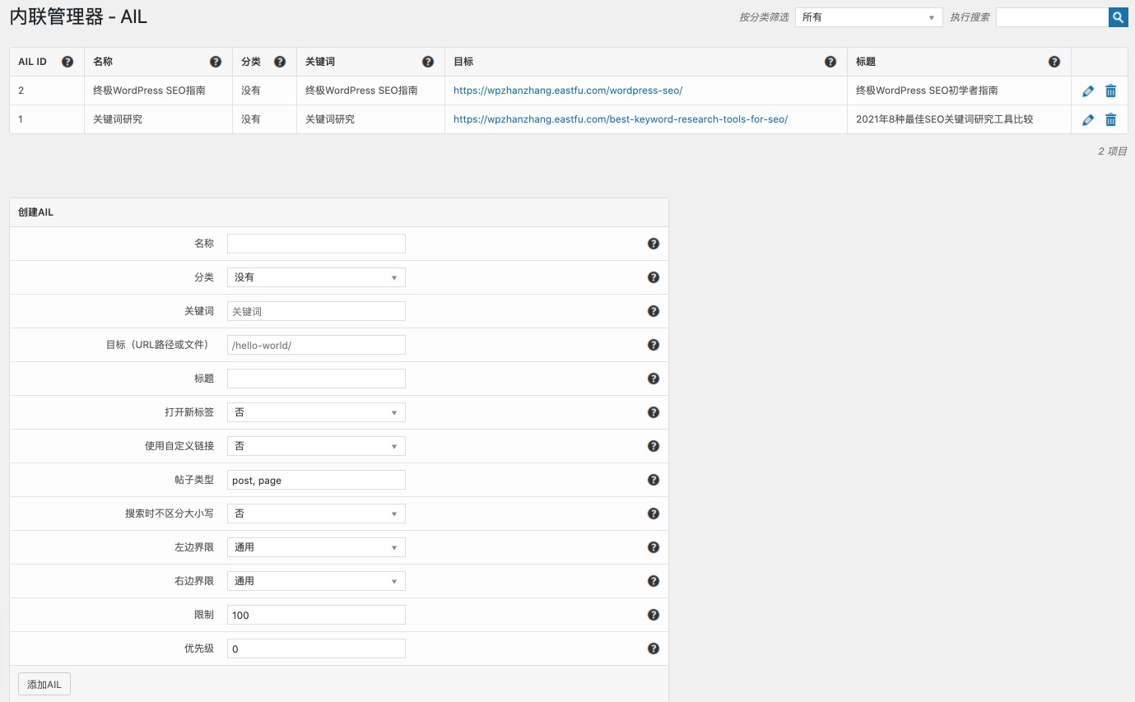
Task: Show help for the 打开新标签 option
Action: point(654,412)
